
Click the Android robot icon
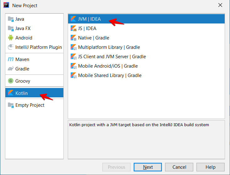coord(11,38)
